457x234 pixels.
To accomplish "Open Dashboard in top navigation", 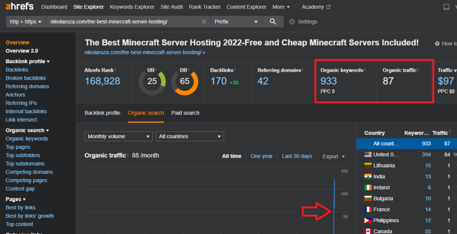I will pos(54,7).
